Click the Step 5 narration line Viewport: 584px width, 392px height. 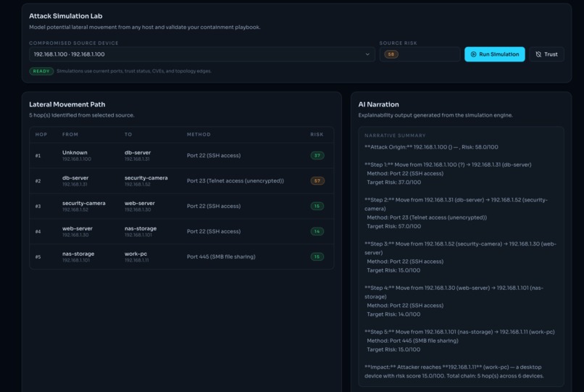pos(459,332)
